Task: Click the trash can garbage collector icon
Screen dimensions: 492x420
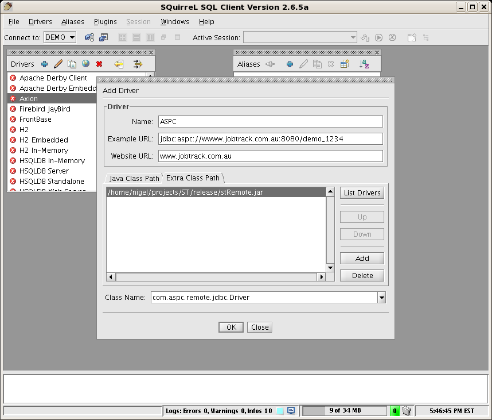Action: click(406, 411)
